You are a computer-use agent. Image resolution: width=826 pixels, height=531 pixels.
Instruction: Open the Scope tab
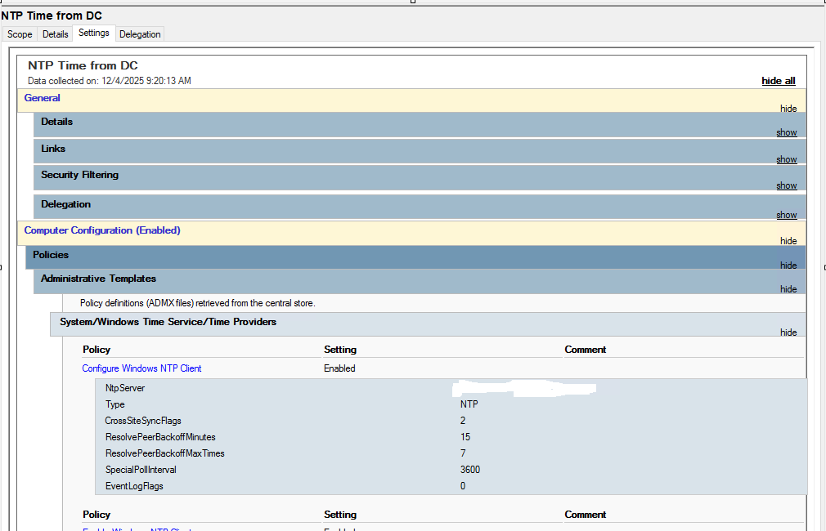(20, 34)
